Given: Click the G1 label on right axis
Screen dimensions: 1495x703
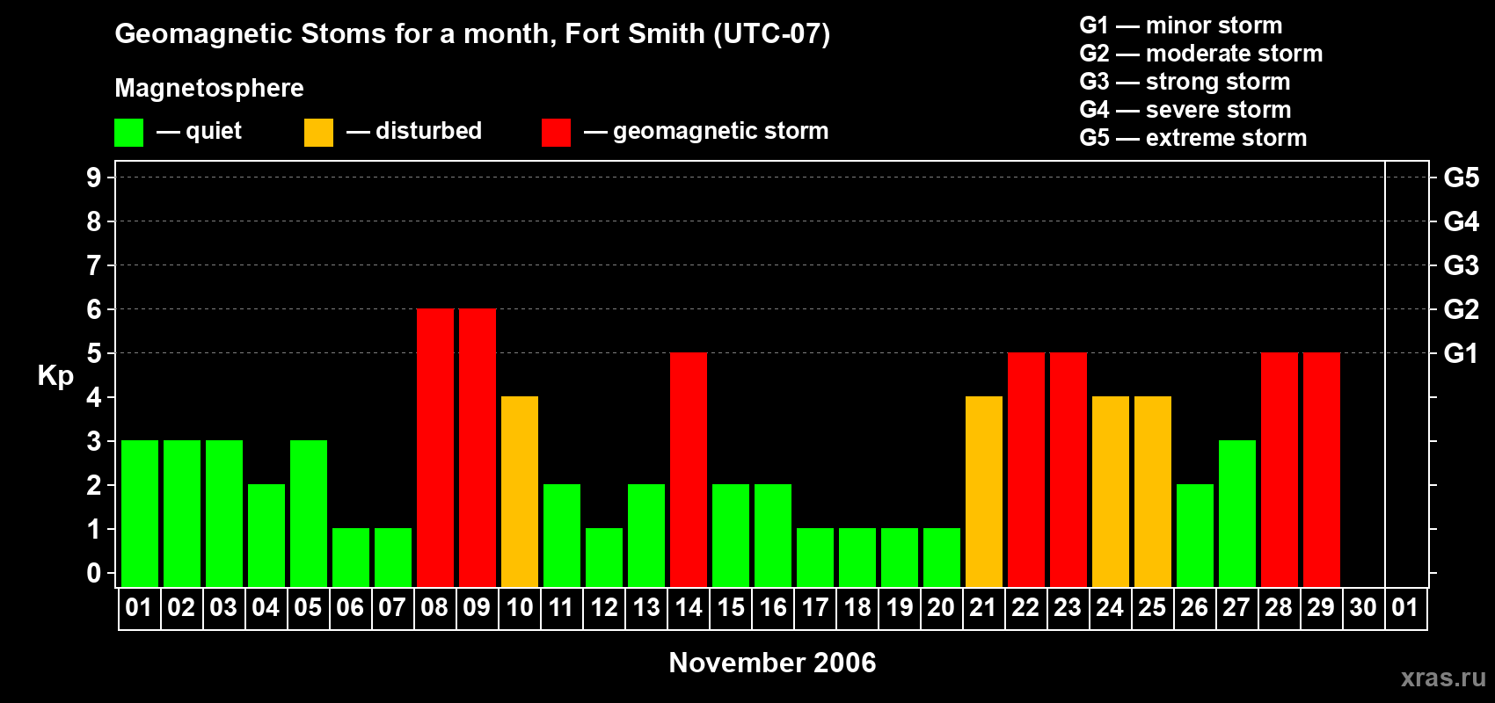Looking at the screenshot, I should (1462, 353).
